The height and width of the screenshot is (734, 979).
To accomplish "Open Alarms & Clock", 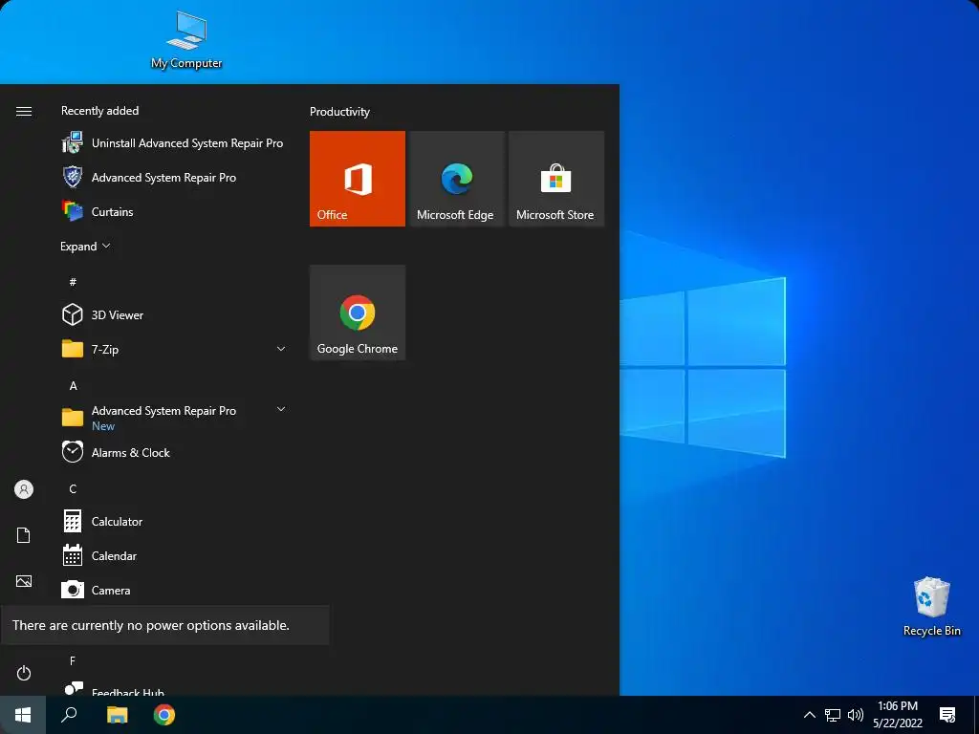I will coord(173,452).
